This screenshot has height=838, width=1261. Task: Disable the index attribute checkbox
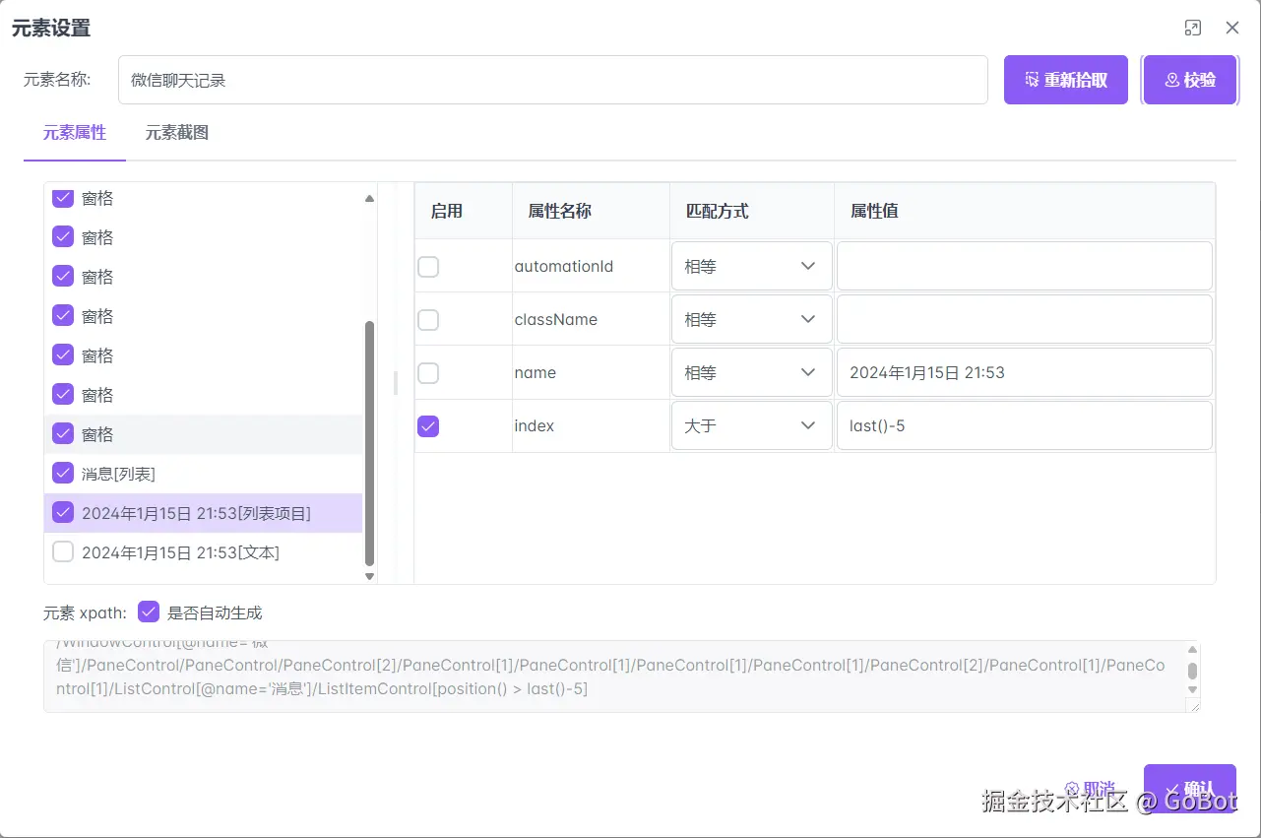428,425
